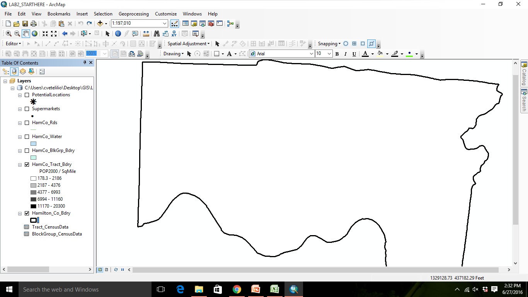Toggle Bold text formatting
This screenshot has height=297, width=528.
point(337,54)
